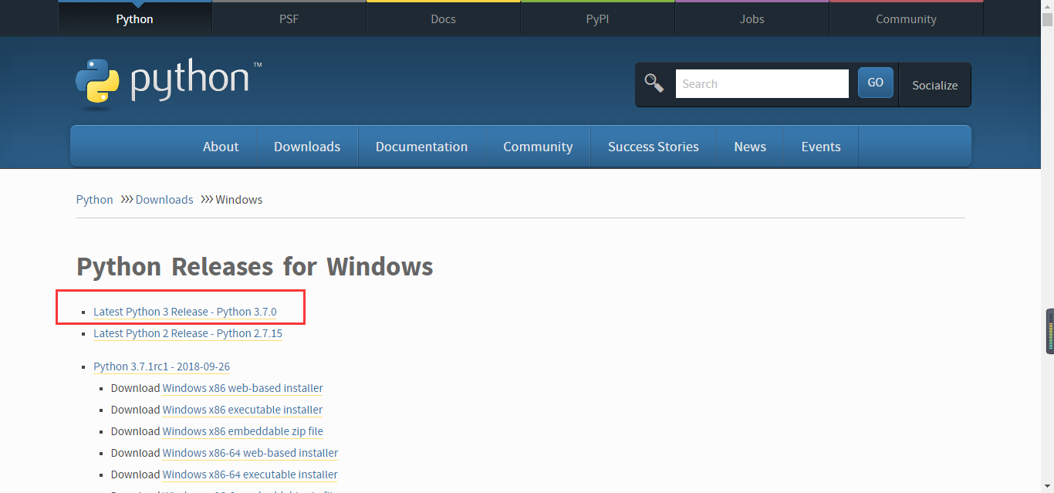Click the Python Releases for Windows heading
1054x493 pixels.
(255, 267)
